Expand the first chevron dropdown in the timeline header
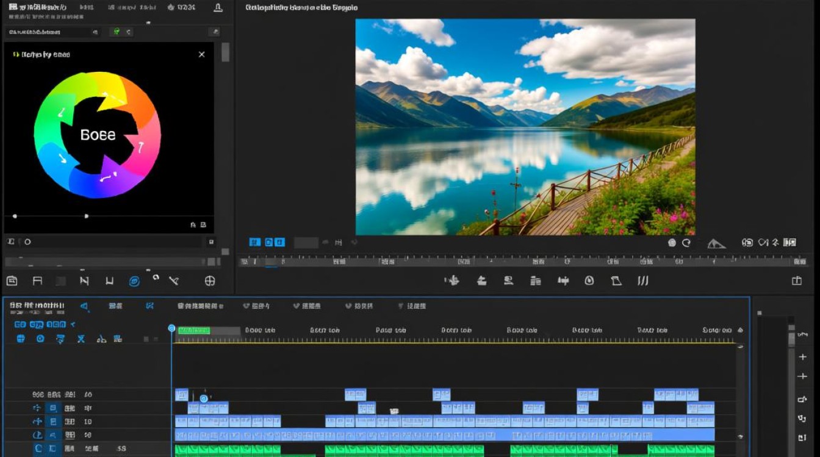Image resolution: width=820 pixels, height=457 pixels. tap(246, 306)
